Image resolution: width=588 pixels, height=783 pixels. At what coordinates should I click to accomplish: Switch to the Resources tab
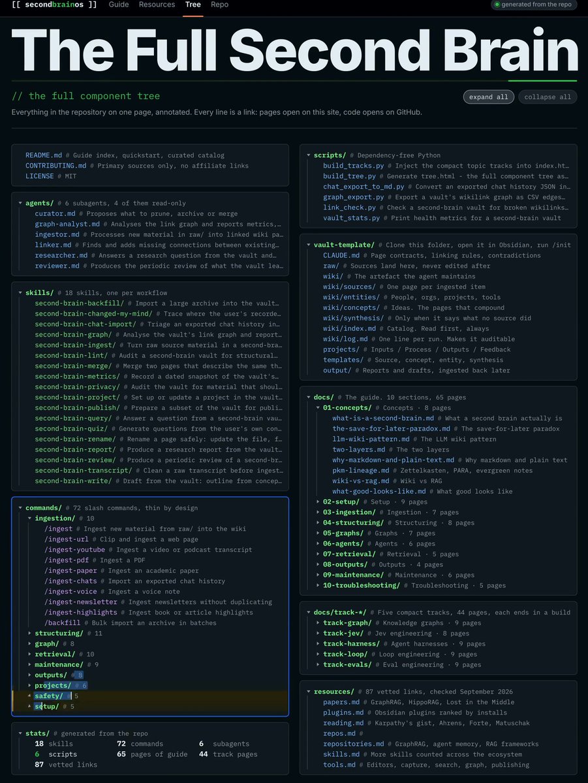point(157,5)
